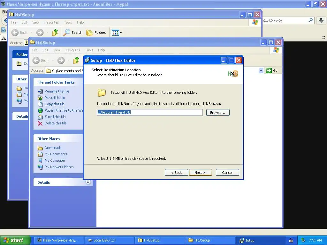Screen dimensions: 327x245
Task: Click the Windows Start button
Action: (15, 240)
